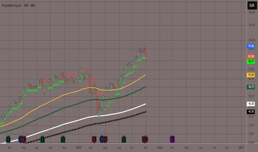Click the Nov label right before 2025
The width and height of the screenshot is (258, 152).
(64, 148)
